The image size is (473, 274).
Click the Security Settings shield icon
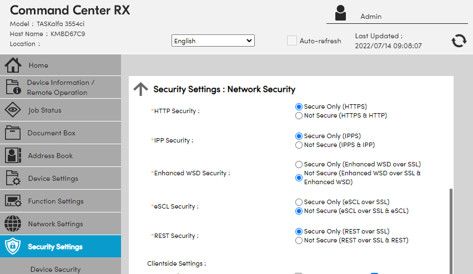(x=13, y=246)
